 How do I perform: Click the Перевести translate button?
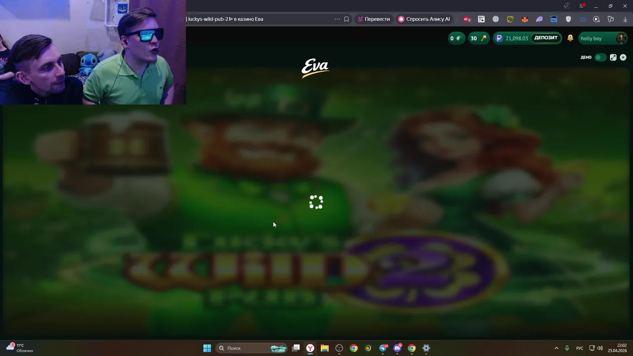374,19
